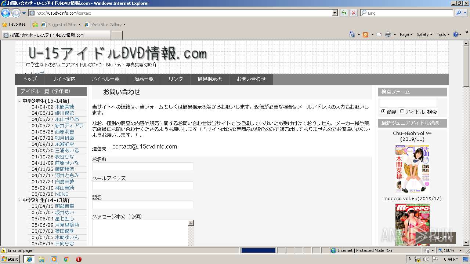Click the page loading progress bar
Viewport: 470px width, 264px height.
point(258,250)
